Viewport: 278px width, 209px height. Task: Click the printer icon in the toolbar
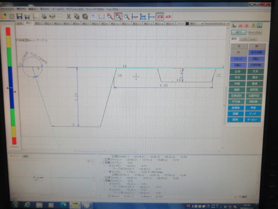coord(44,17)
